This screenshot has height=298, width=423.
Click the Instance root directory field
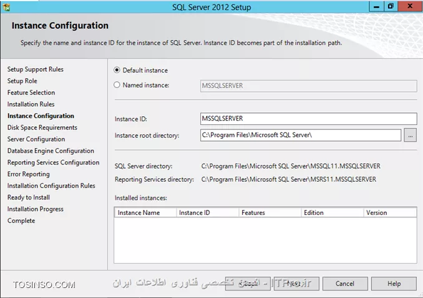[x=301, y=135]
